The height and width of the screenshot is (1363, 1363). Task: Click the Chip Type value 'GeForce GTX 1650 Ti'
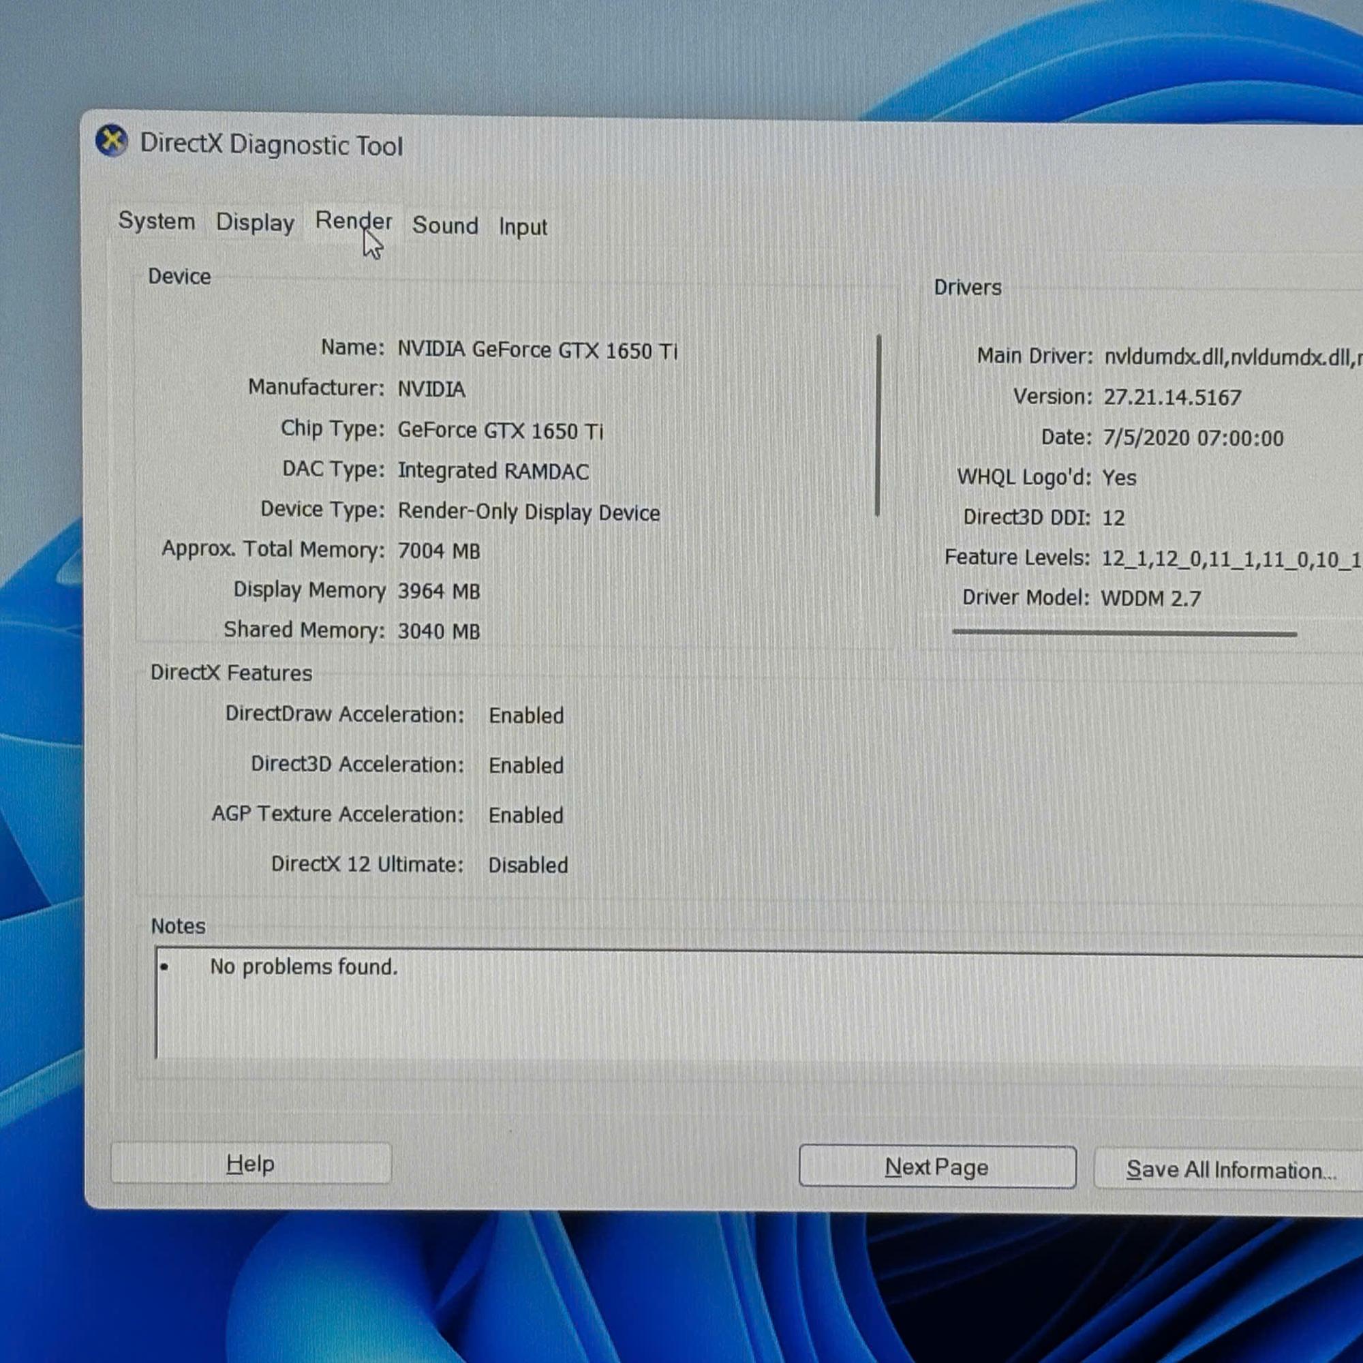500,430
